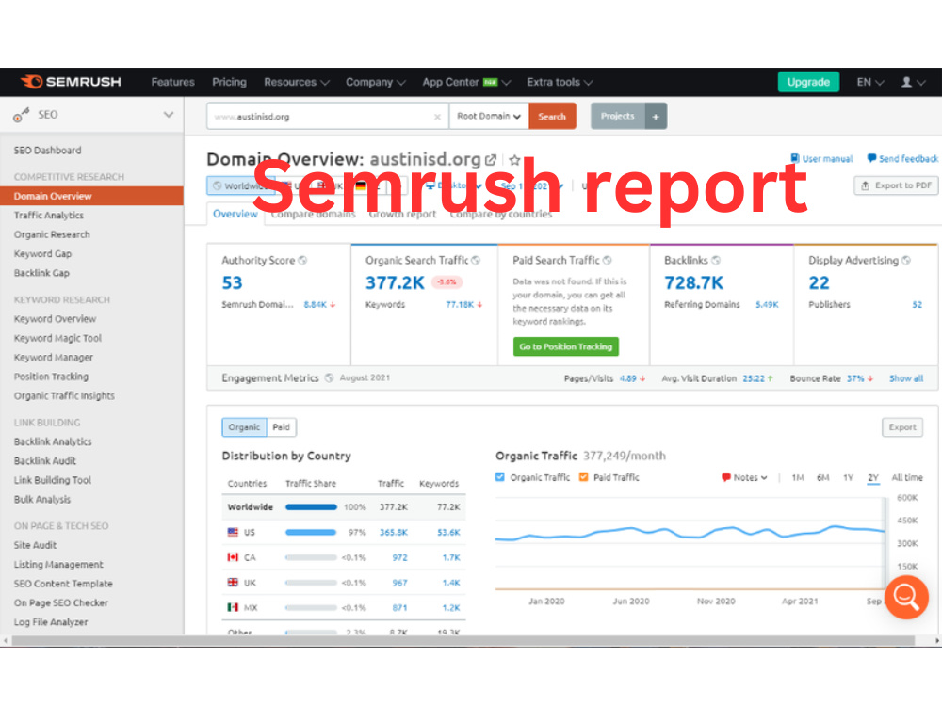Viewport: 942px width, 706px height.
Task: Open the search help bubble at bottom right
Action: pos(906,598)
